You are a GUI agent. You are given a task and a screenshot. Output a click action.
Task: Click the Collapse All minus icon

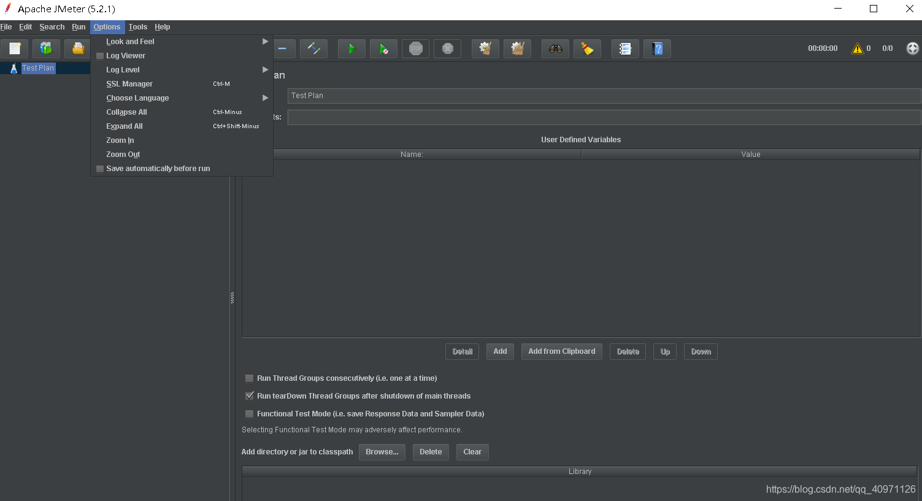[282, 48]
